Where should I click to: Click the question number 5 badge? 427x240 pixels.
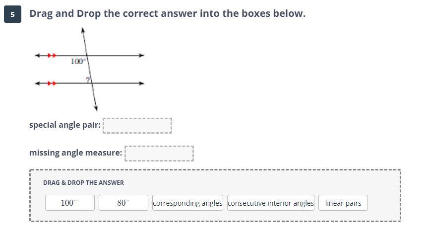coord(12,14)
